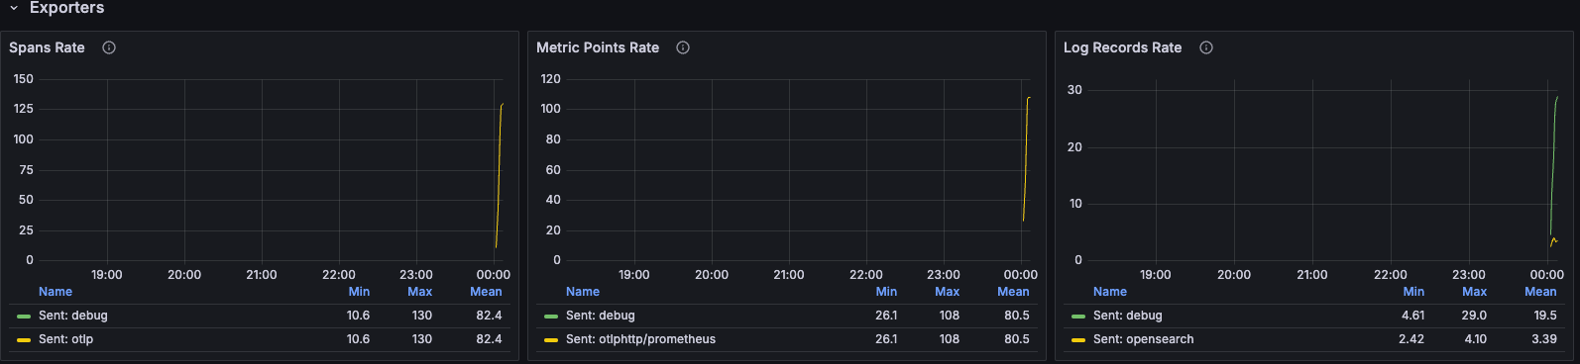Sort Metric Points Rate legend by Max
1580x364 pixels.
coord(947,292)
